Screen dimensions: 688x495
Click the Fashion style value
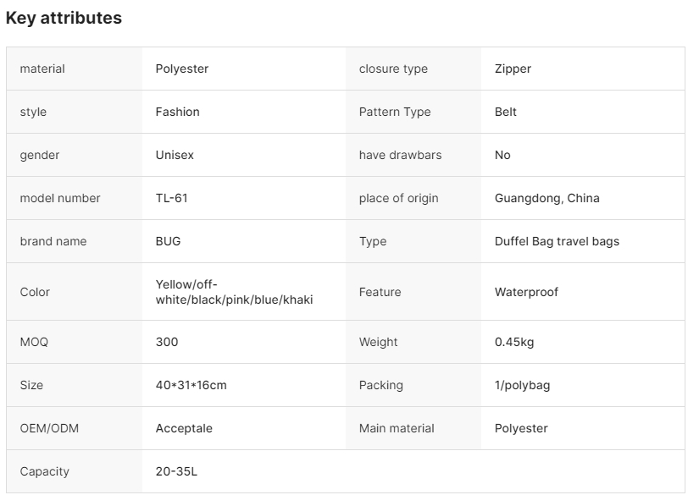point(178,112)
